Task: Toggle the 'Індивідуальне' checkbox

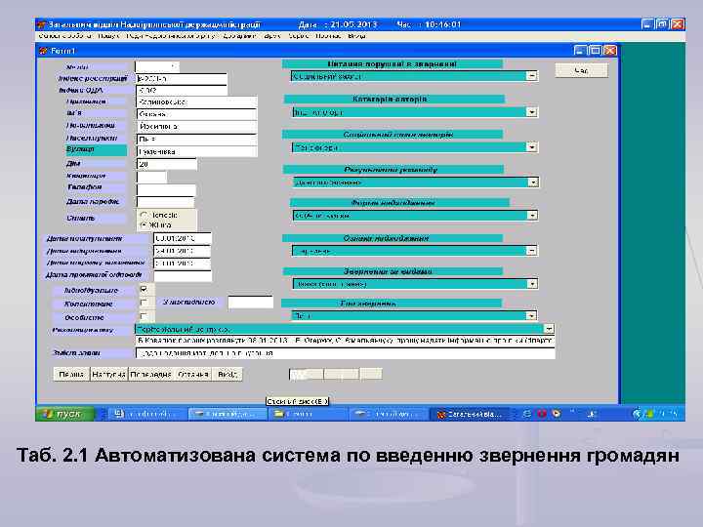Action: point(144,289)
